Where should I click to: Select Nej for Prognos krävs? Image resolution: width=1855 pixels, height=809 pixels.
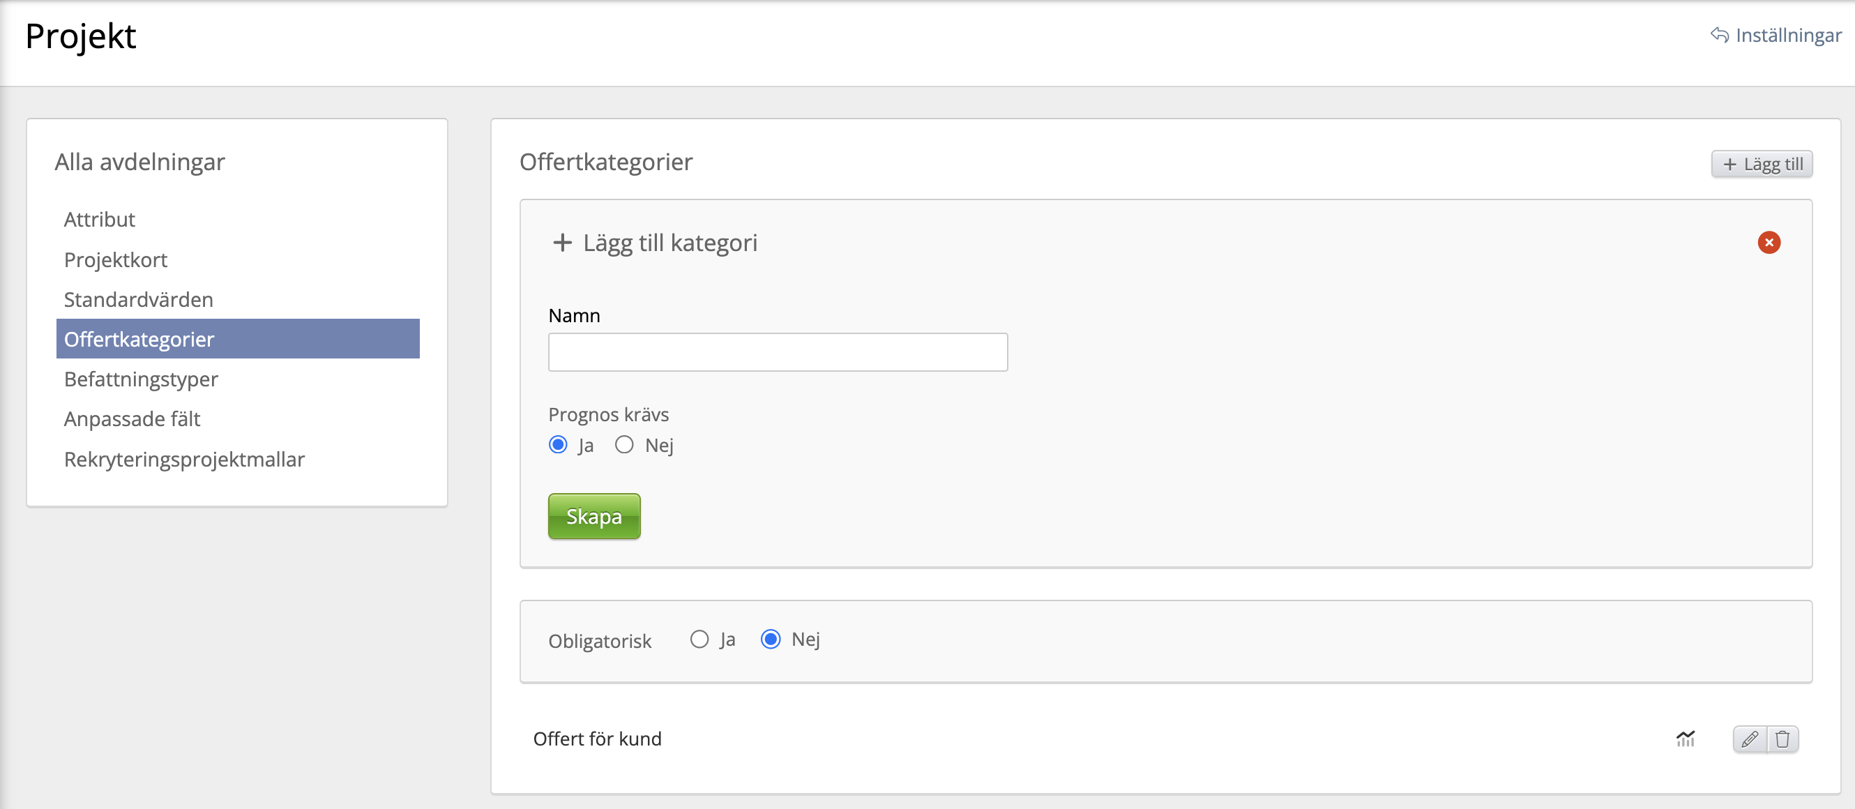point(624,444)
